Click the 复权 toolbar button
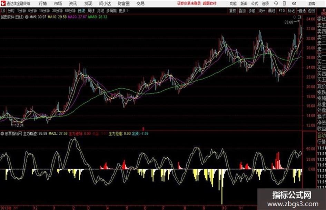The height and width of the screenshot is (210, 326). (233, 11)
